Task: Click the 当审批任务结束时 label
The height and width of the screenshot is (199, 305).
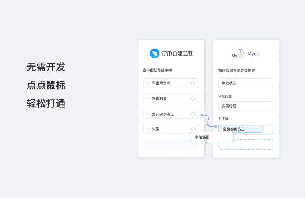Action: coord(157,70)
